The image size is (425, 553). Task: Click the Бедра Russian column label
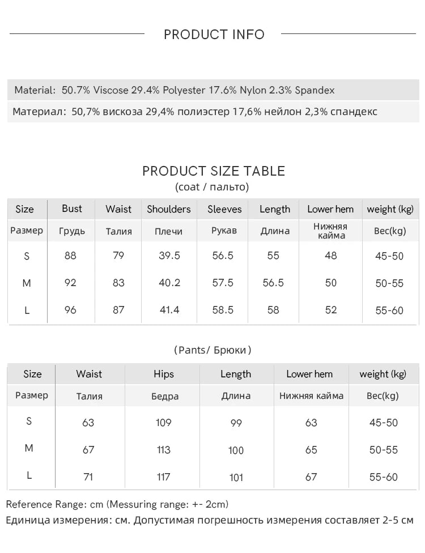tap(165, 397)
